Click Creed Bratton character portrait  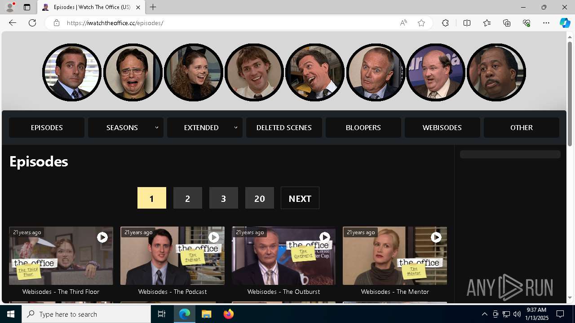[375, 72]
